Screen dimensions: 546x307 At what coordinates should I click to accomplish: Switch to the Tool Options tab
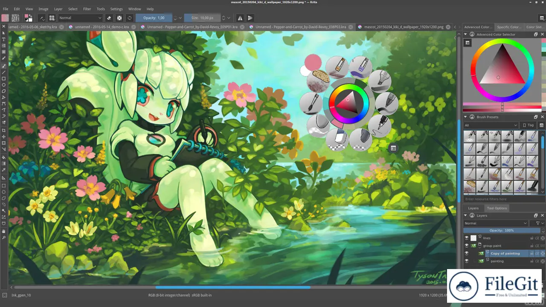click(497, 208)
